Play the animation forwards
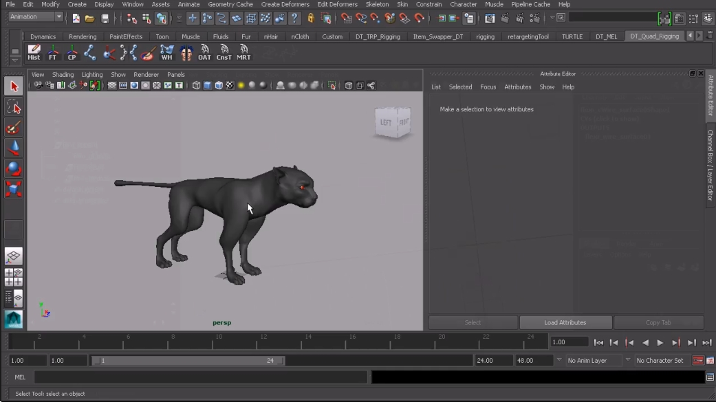Viewport: 716px width, 402px height. point(660,343)
